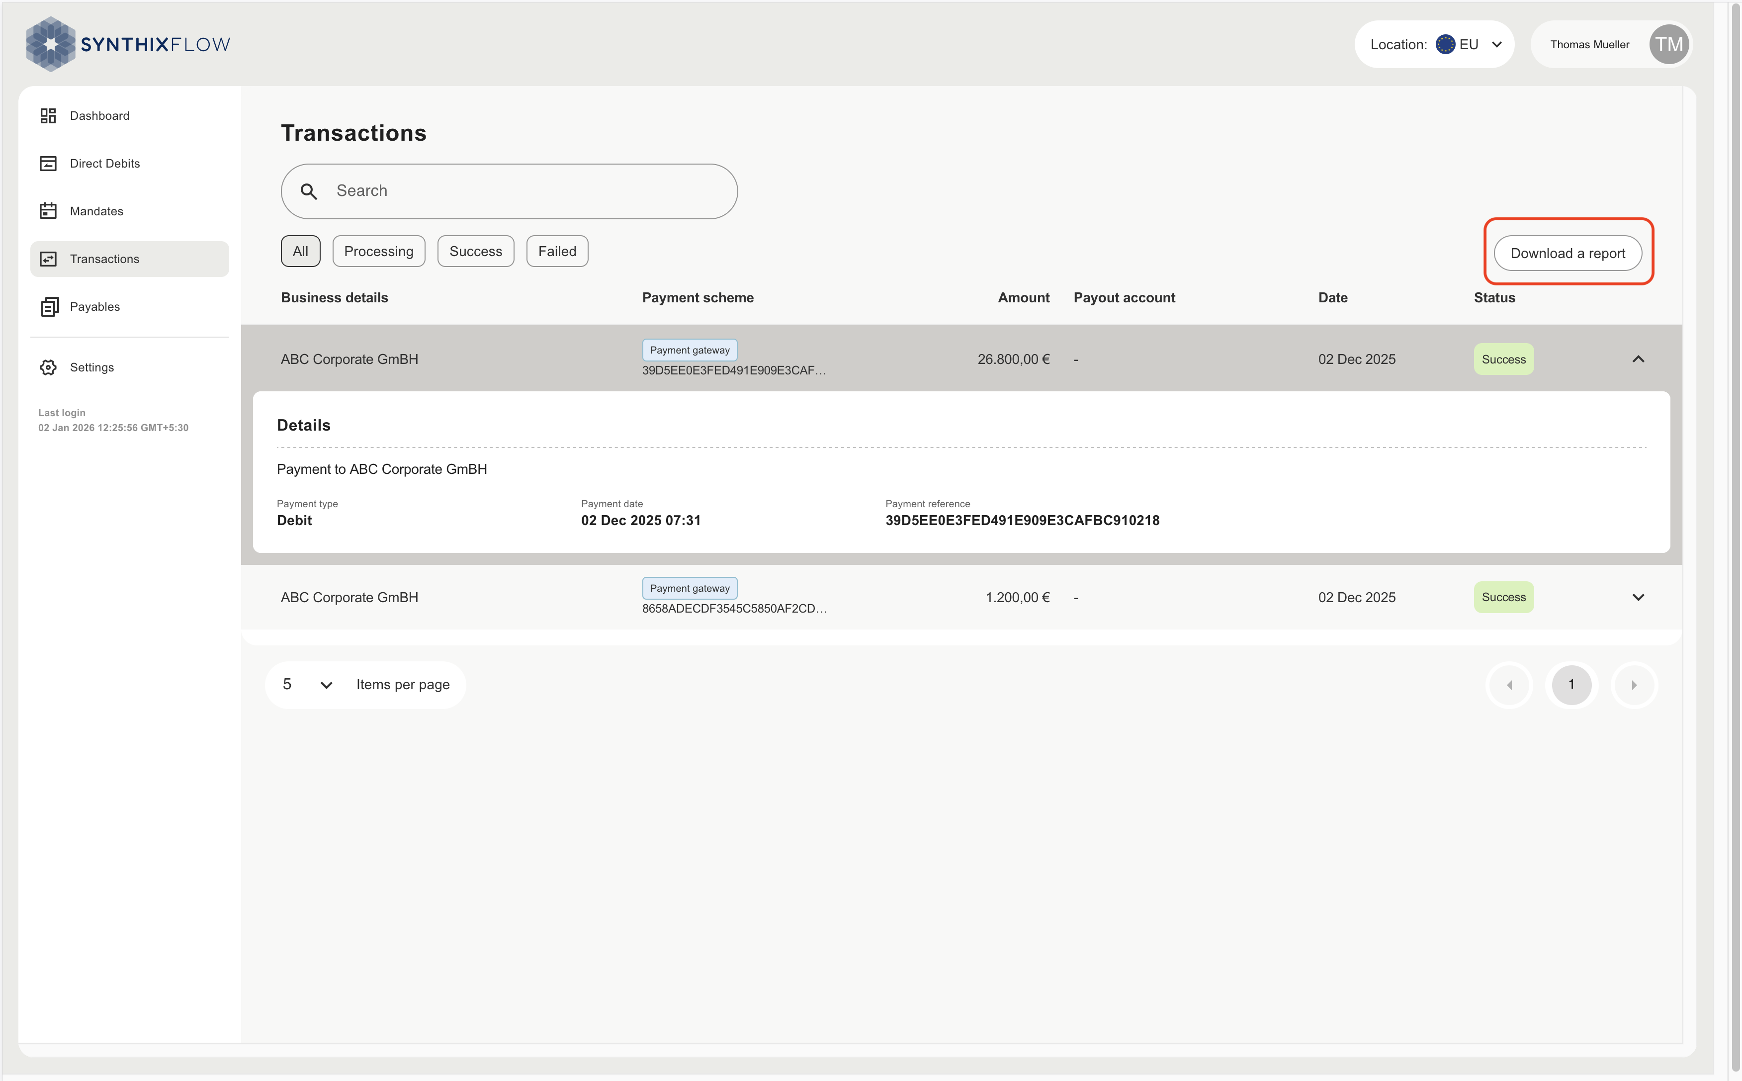
Task: Click date 02 Dec 2025 in 1.200,00 € row
Action: click(x=1356, y=597)
